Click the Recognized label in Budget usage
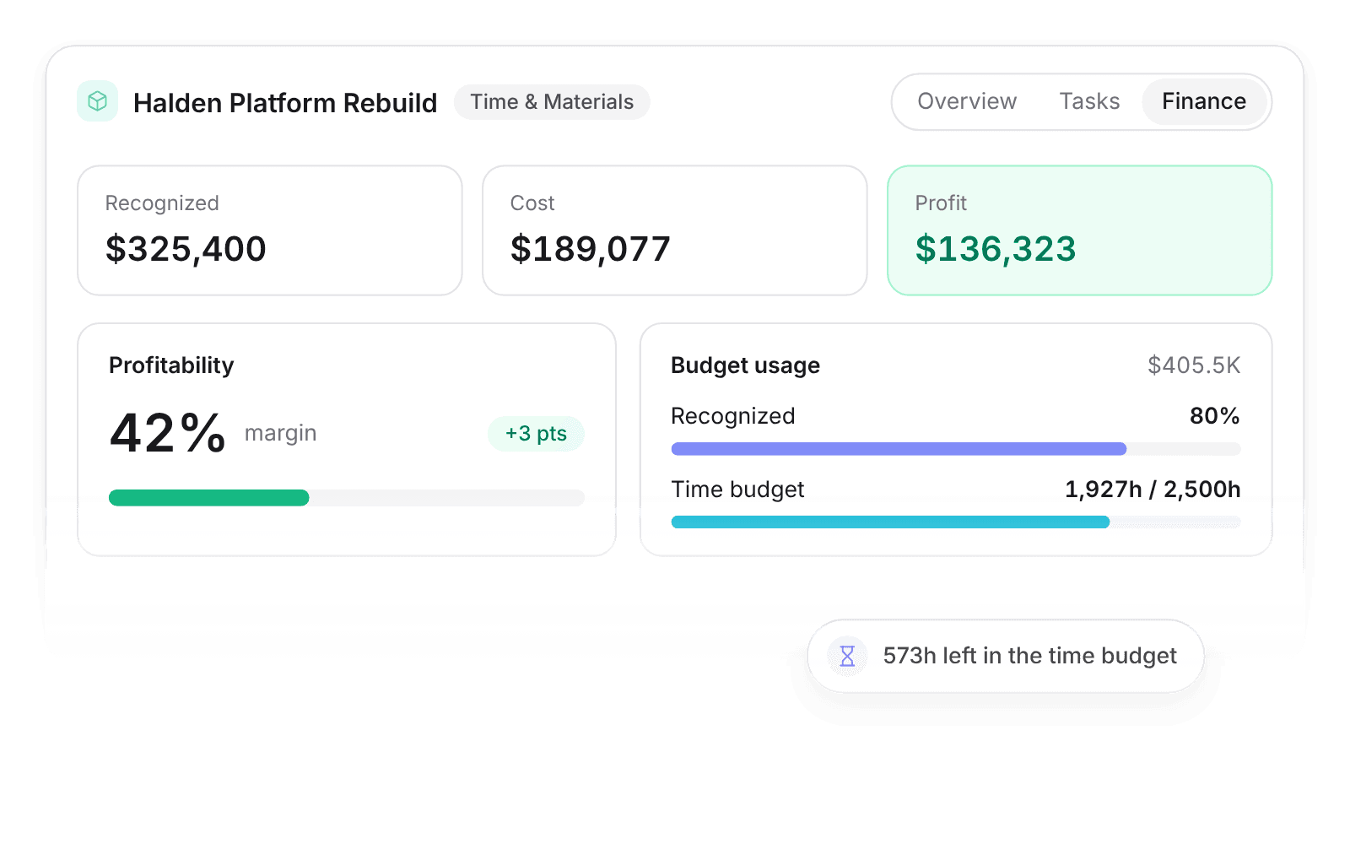This screenshot has width=1350, height=844. click(732, 416)
